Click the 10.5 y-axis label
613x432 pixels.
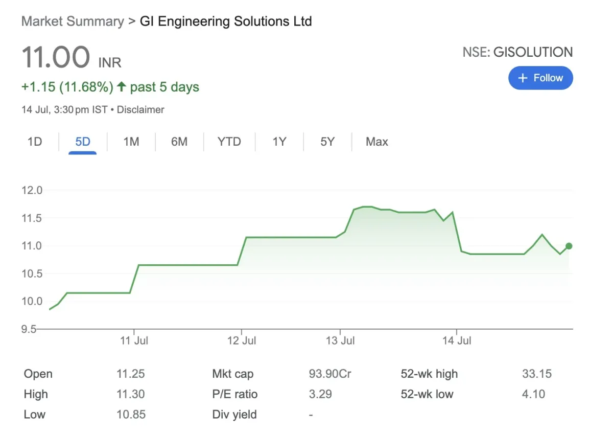pos(32,274)
